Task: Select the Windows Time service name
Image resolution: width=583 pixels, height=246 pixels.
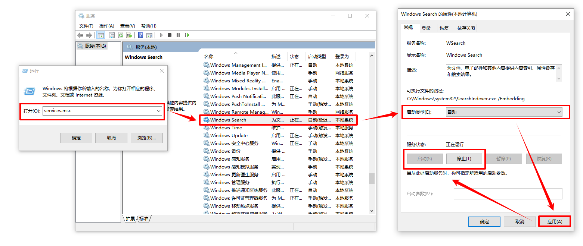Action: (x=226, y=127)
